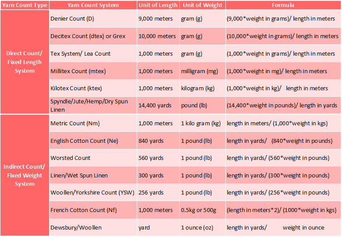Select the Woollen/Yorkshire Count (YSW) cell
Image resolution: width=342 pixels, height=237 pixels.
pyautogui.click(x=93, y=193)
